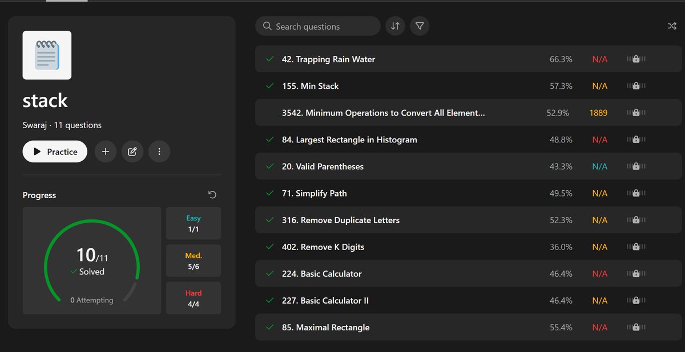Click the lock icon for Remove Duplicate Letters
Screen dimensions: 685x352
point(636,219)
